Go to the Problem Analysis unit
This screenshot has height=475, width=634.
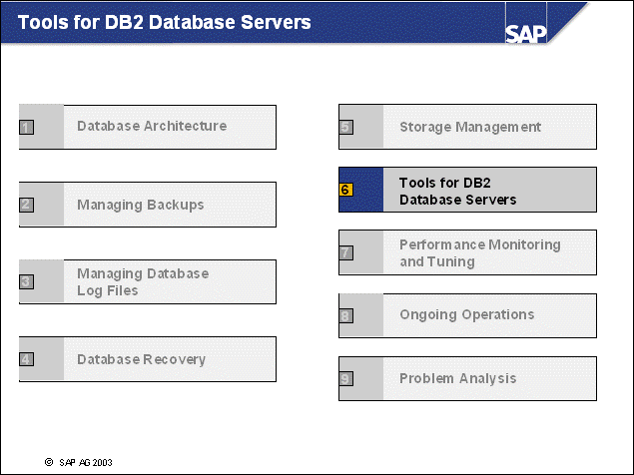click(458, 379)
